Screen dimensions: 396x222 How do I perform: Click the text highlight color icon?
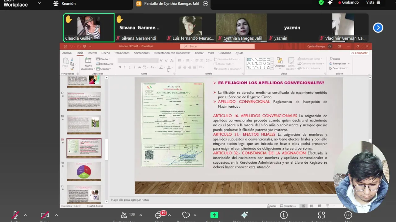161,67
